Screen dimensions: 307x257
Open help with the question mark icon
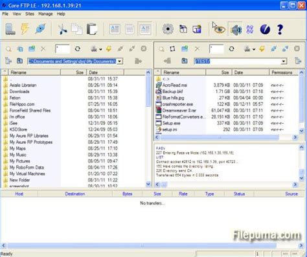tap(280, 29)
